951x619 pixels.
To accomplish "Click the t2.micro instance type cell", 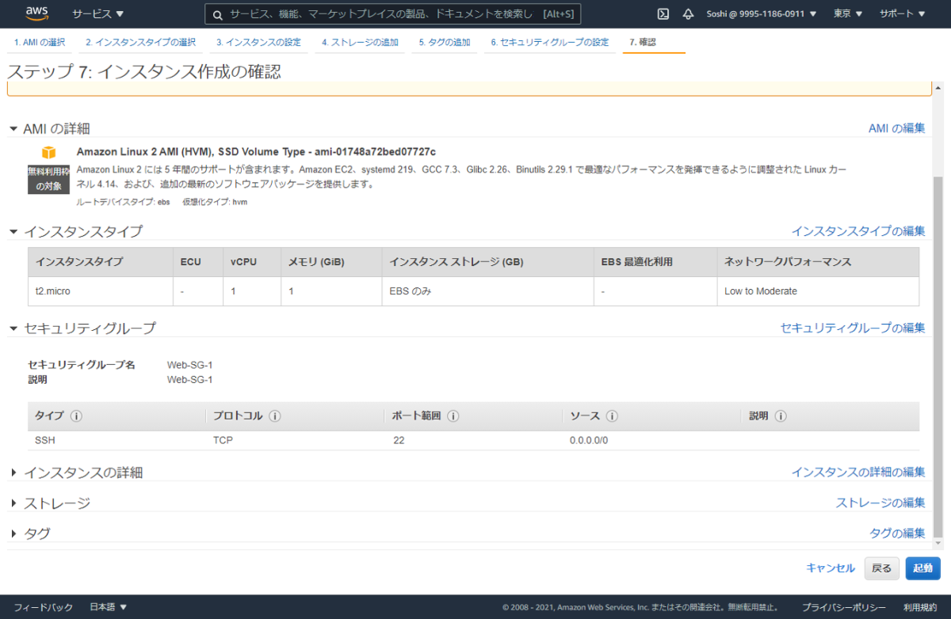I will tap(100, 291).
